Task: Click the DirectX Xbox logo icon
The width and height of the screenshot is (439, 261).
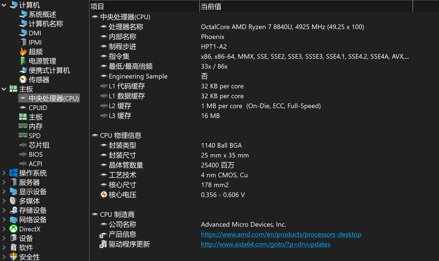Action: point(13,229)
